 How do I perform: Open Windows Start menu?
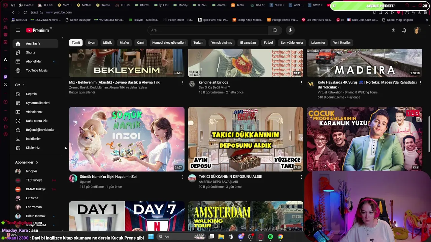point(151,237)
